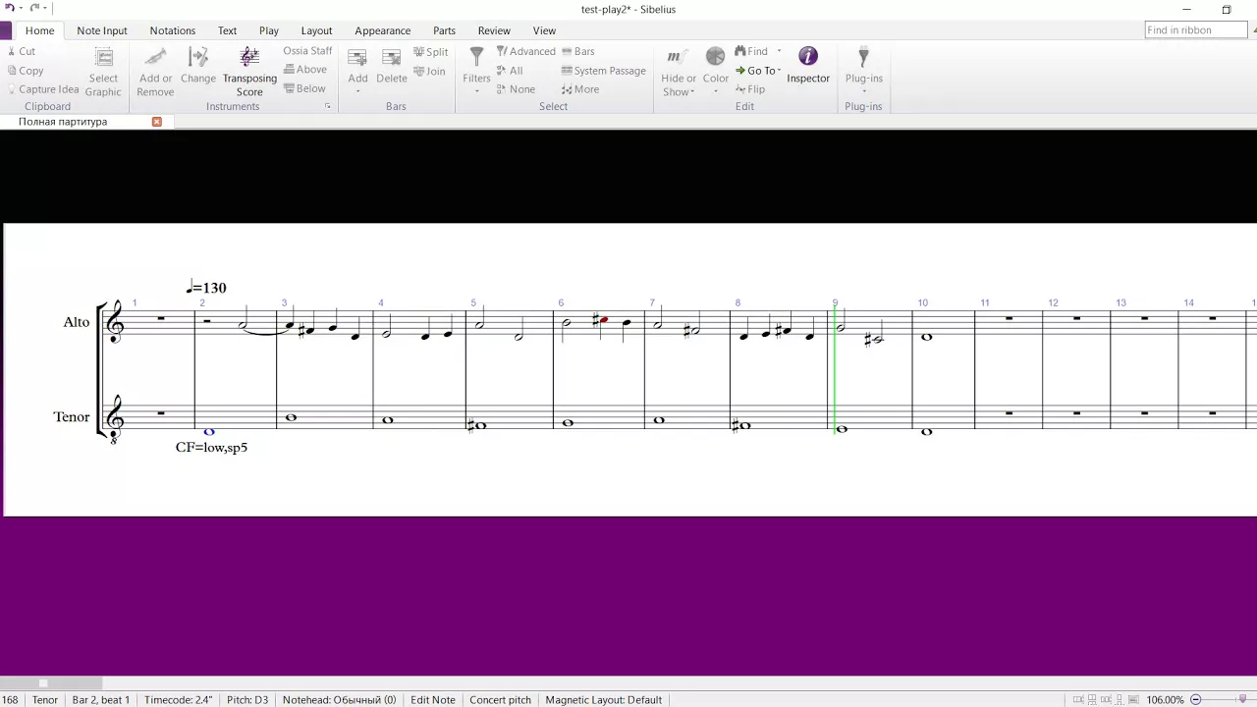Screen dimensions: 1257x707
Task: Click the Undo arrow in the title bar
Action: point(10,8)
